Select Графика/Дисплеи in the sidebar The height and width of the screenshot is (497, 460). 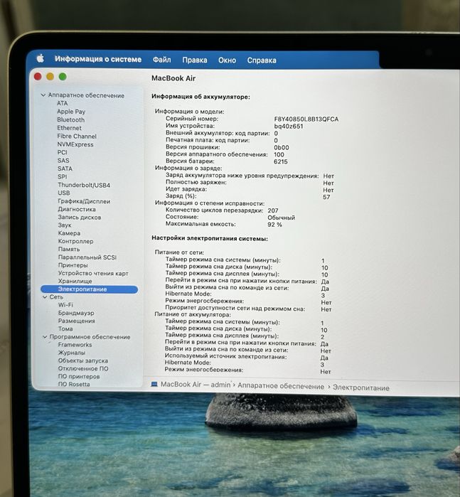[x=84, y=201]
